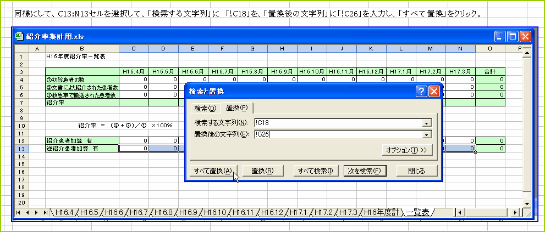Click vertical scrollbar down arrow

(527, 203)
